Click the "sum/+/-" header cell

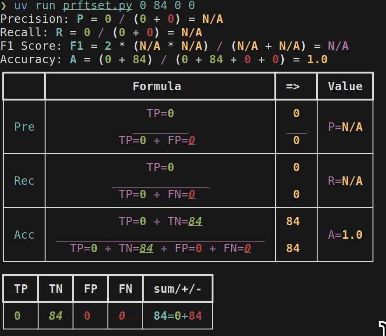(x=178, y=289)
